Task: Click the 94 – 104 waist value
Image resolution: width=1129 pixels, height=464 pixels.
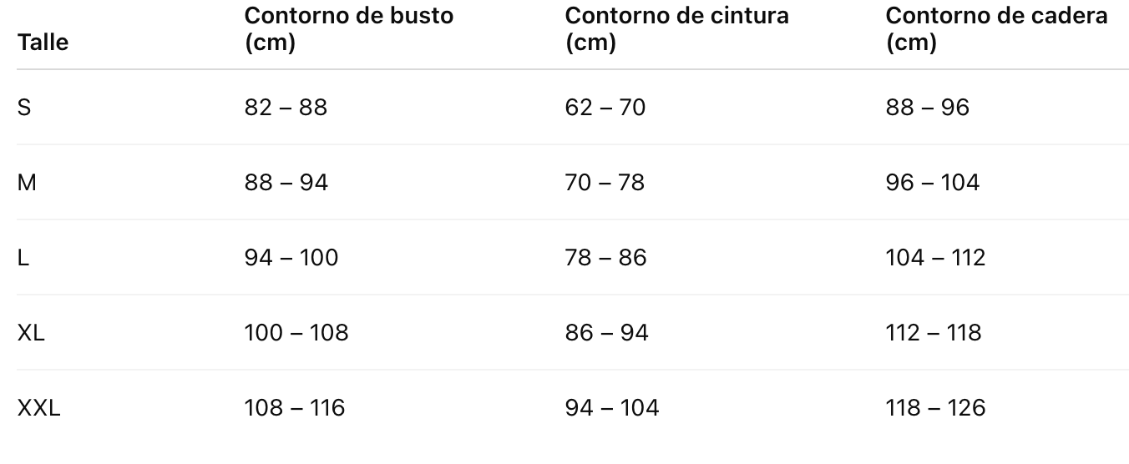Action: [612, 408]
